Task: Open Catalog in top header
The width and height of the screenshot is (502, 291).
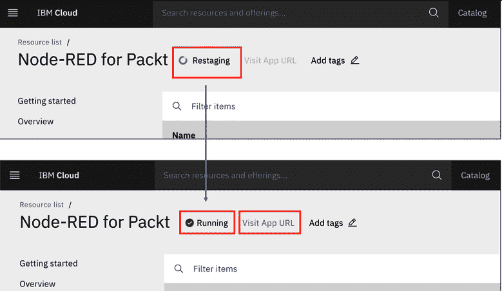Action: click(472, 13)
